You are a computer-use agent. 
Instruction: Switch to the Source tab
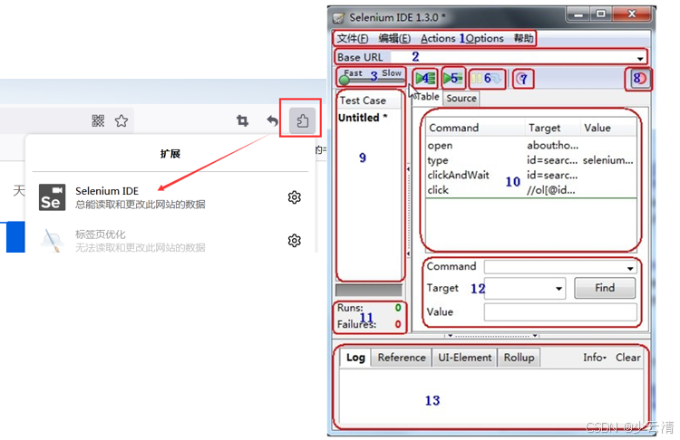coord(461,99)
